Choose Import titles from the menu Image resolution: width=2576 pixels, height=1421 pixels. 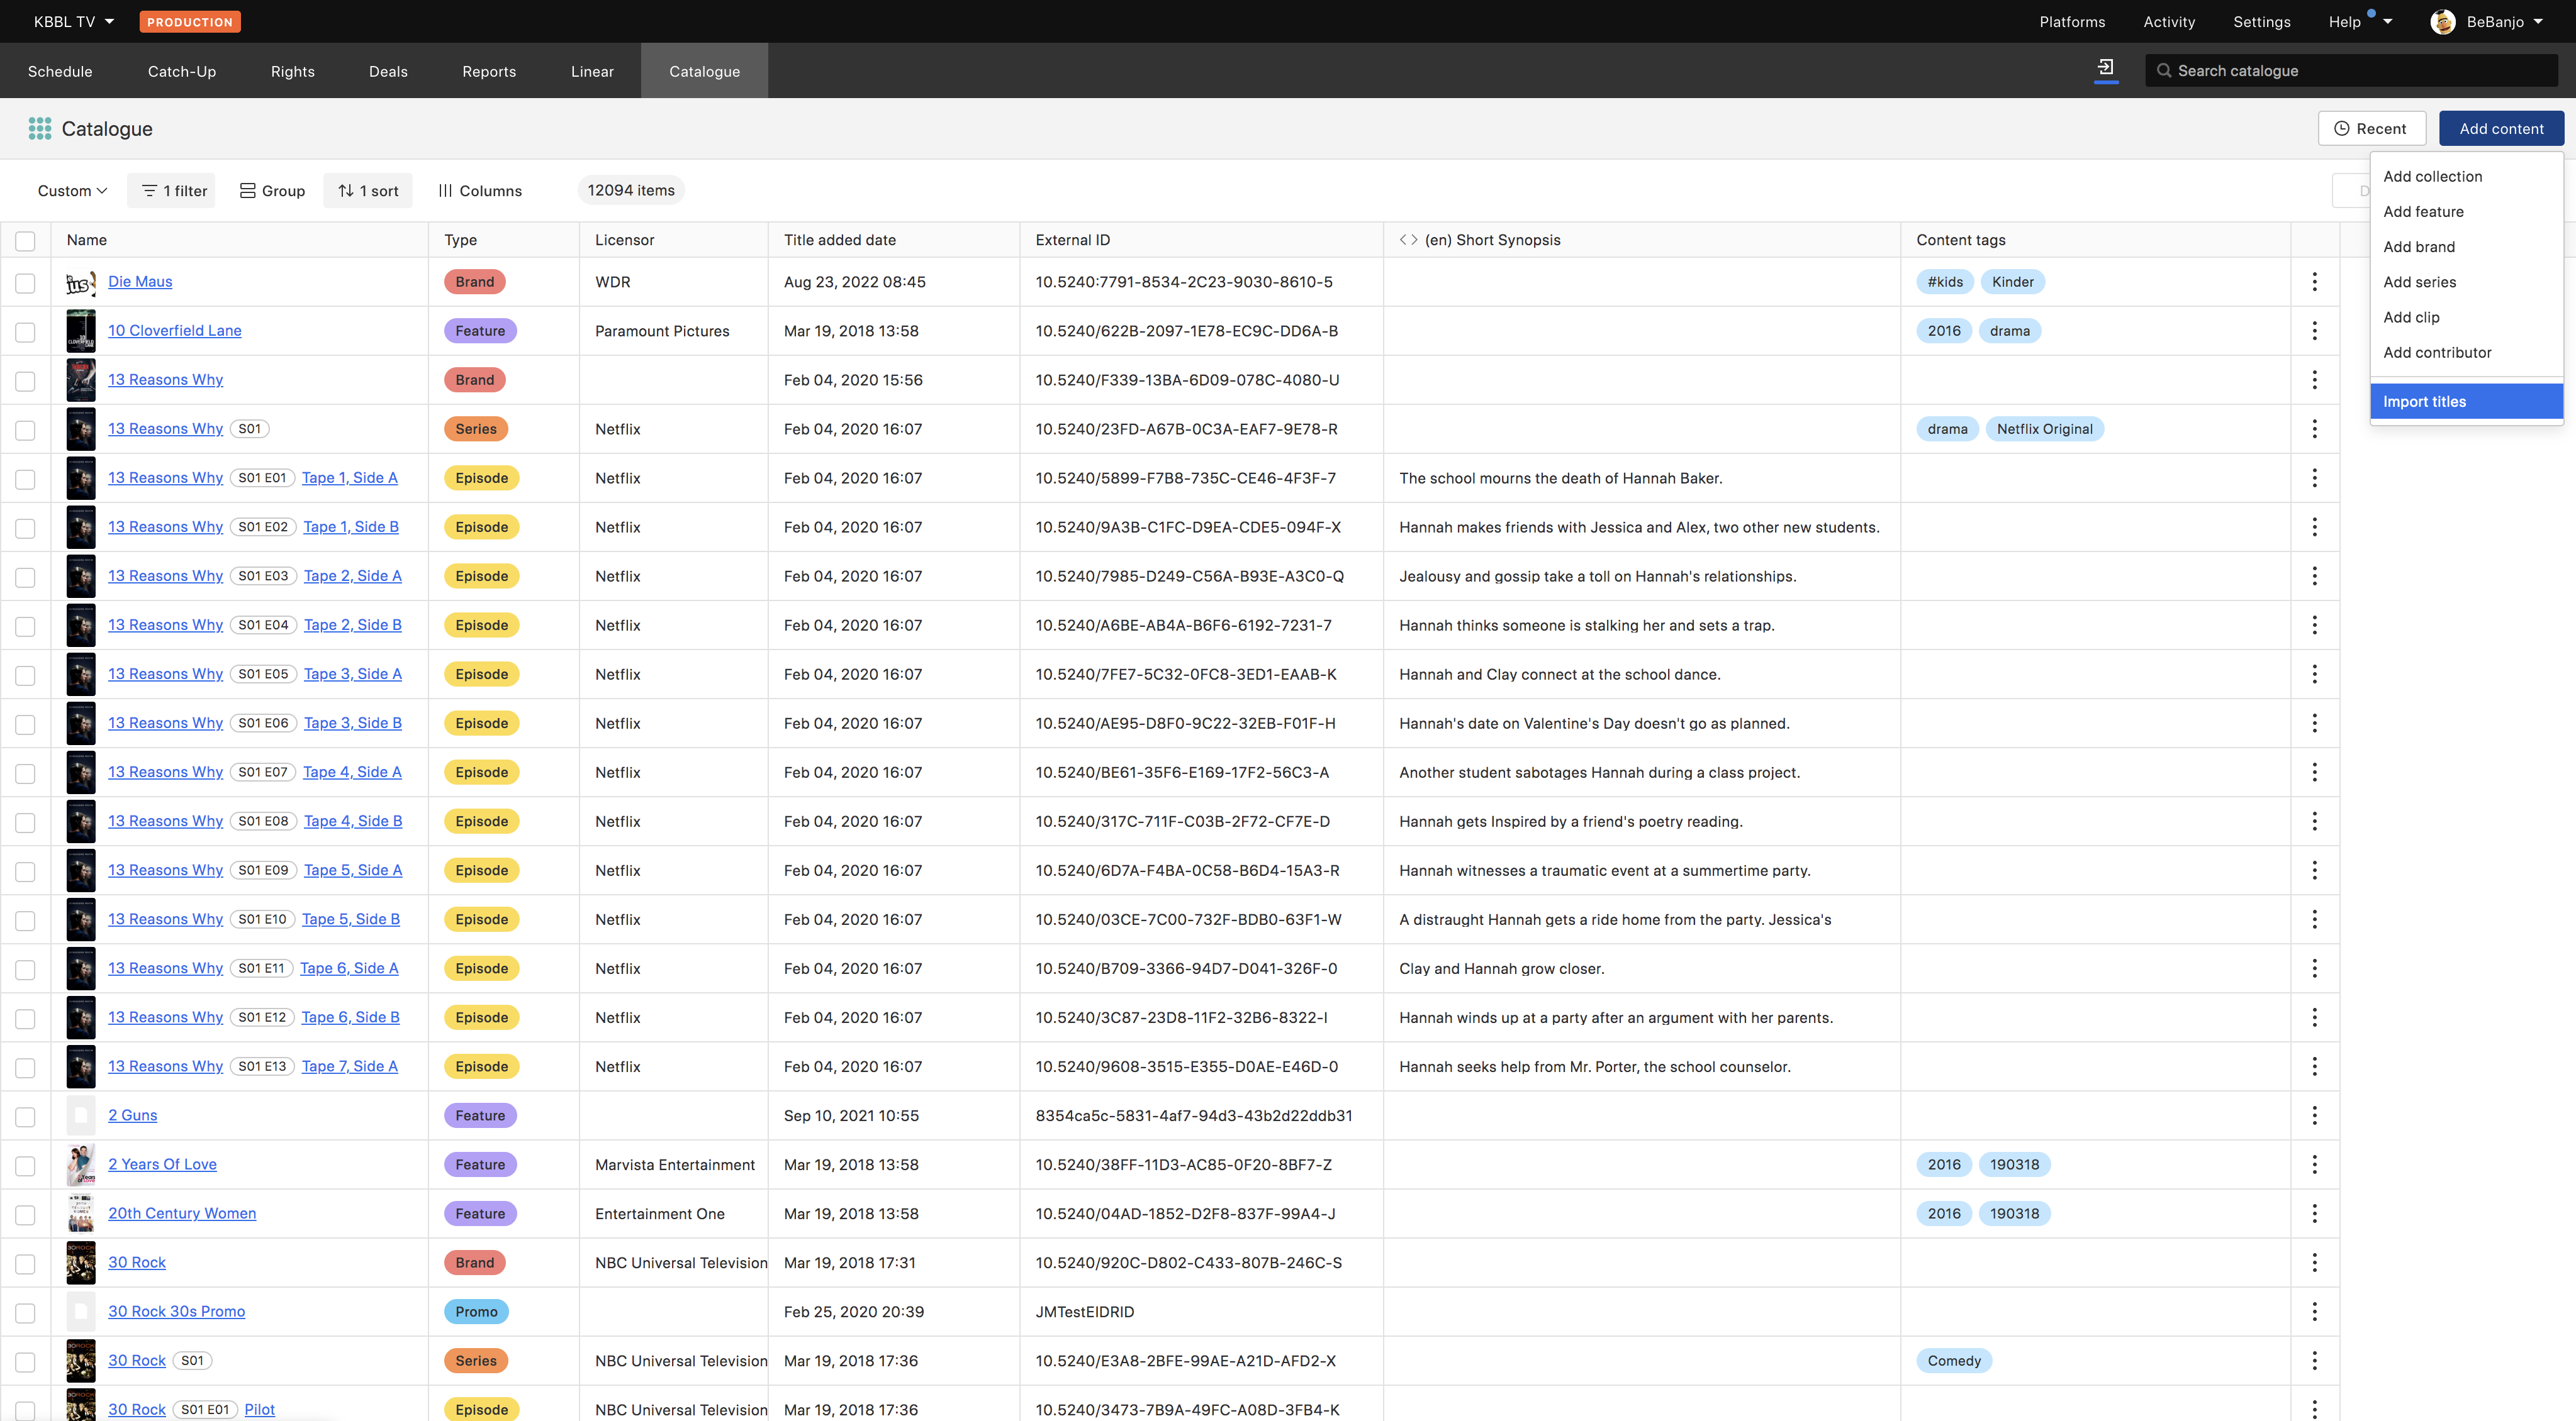point(2424,402)
